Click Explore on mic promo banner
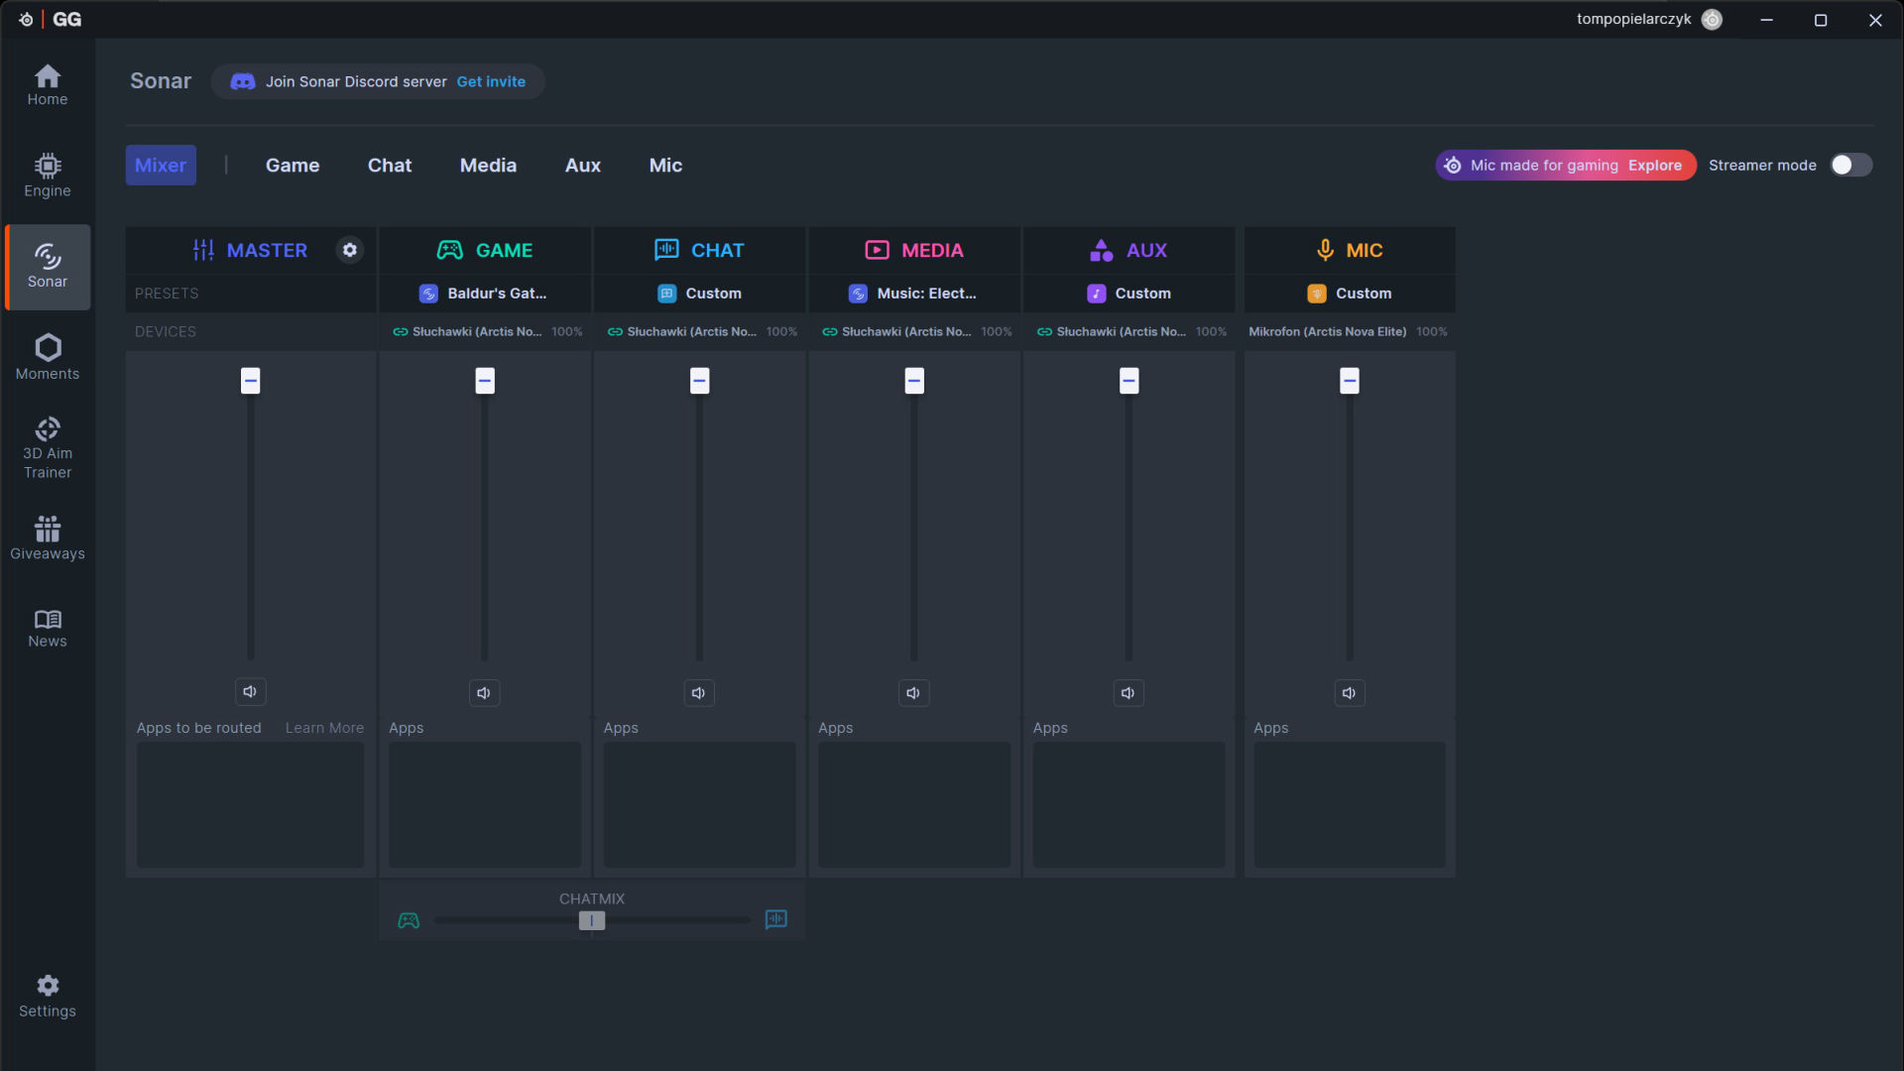 coord(1654,166)
